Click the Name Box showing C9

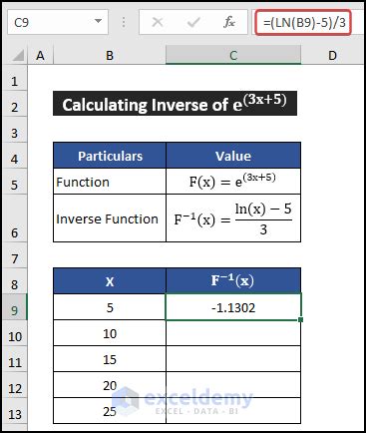[x=58, y=22]
